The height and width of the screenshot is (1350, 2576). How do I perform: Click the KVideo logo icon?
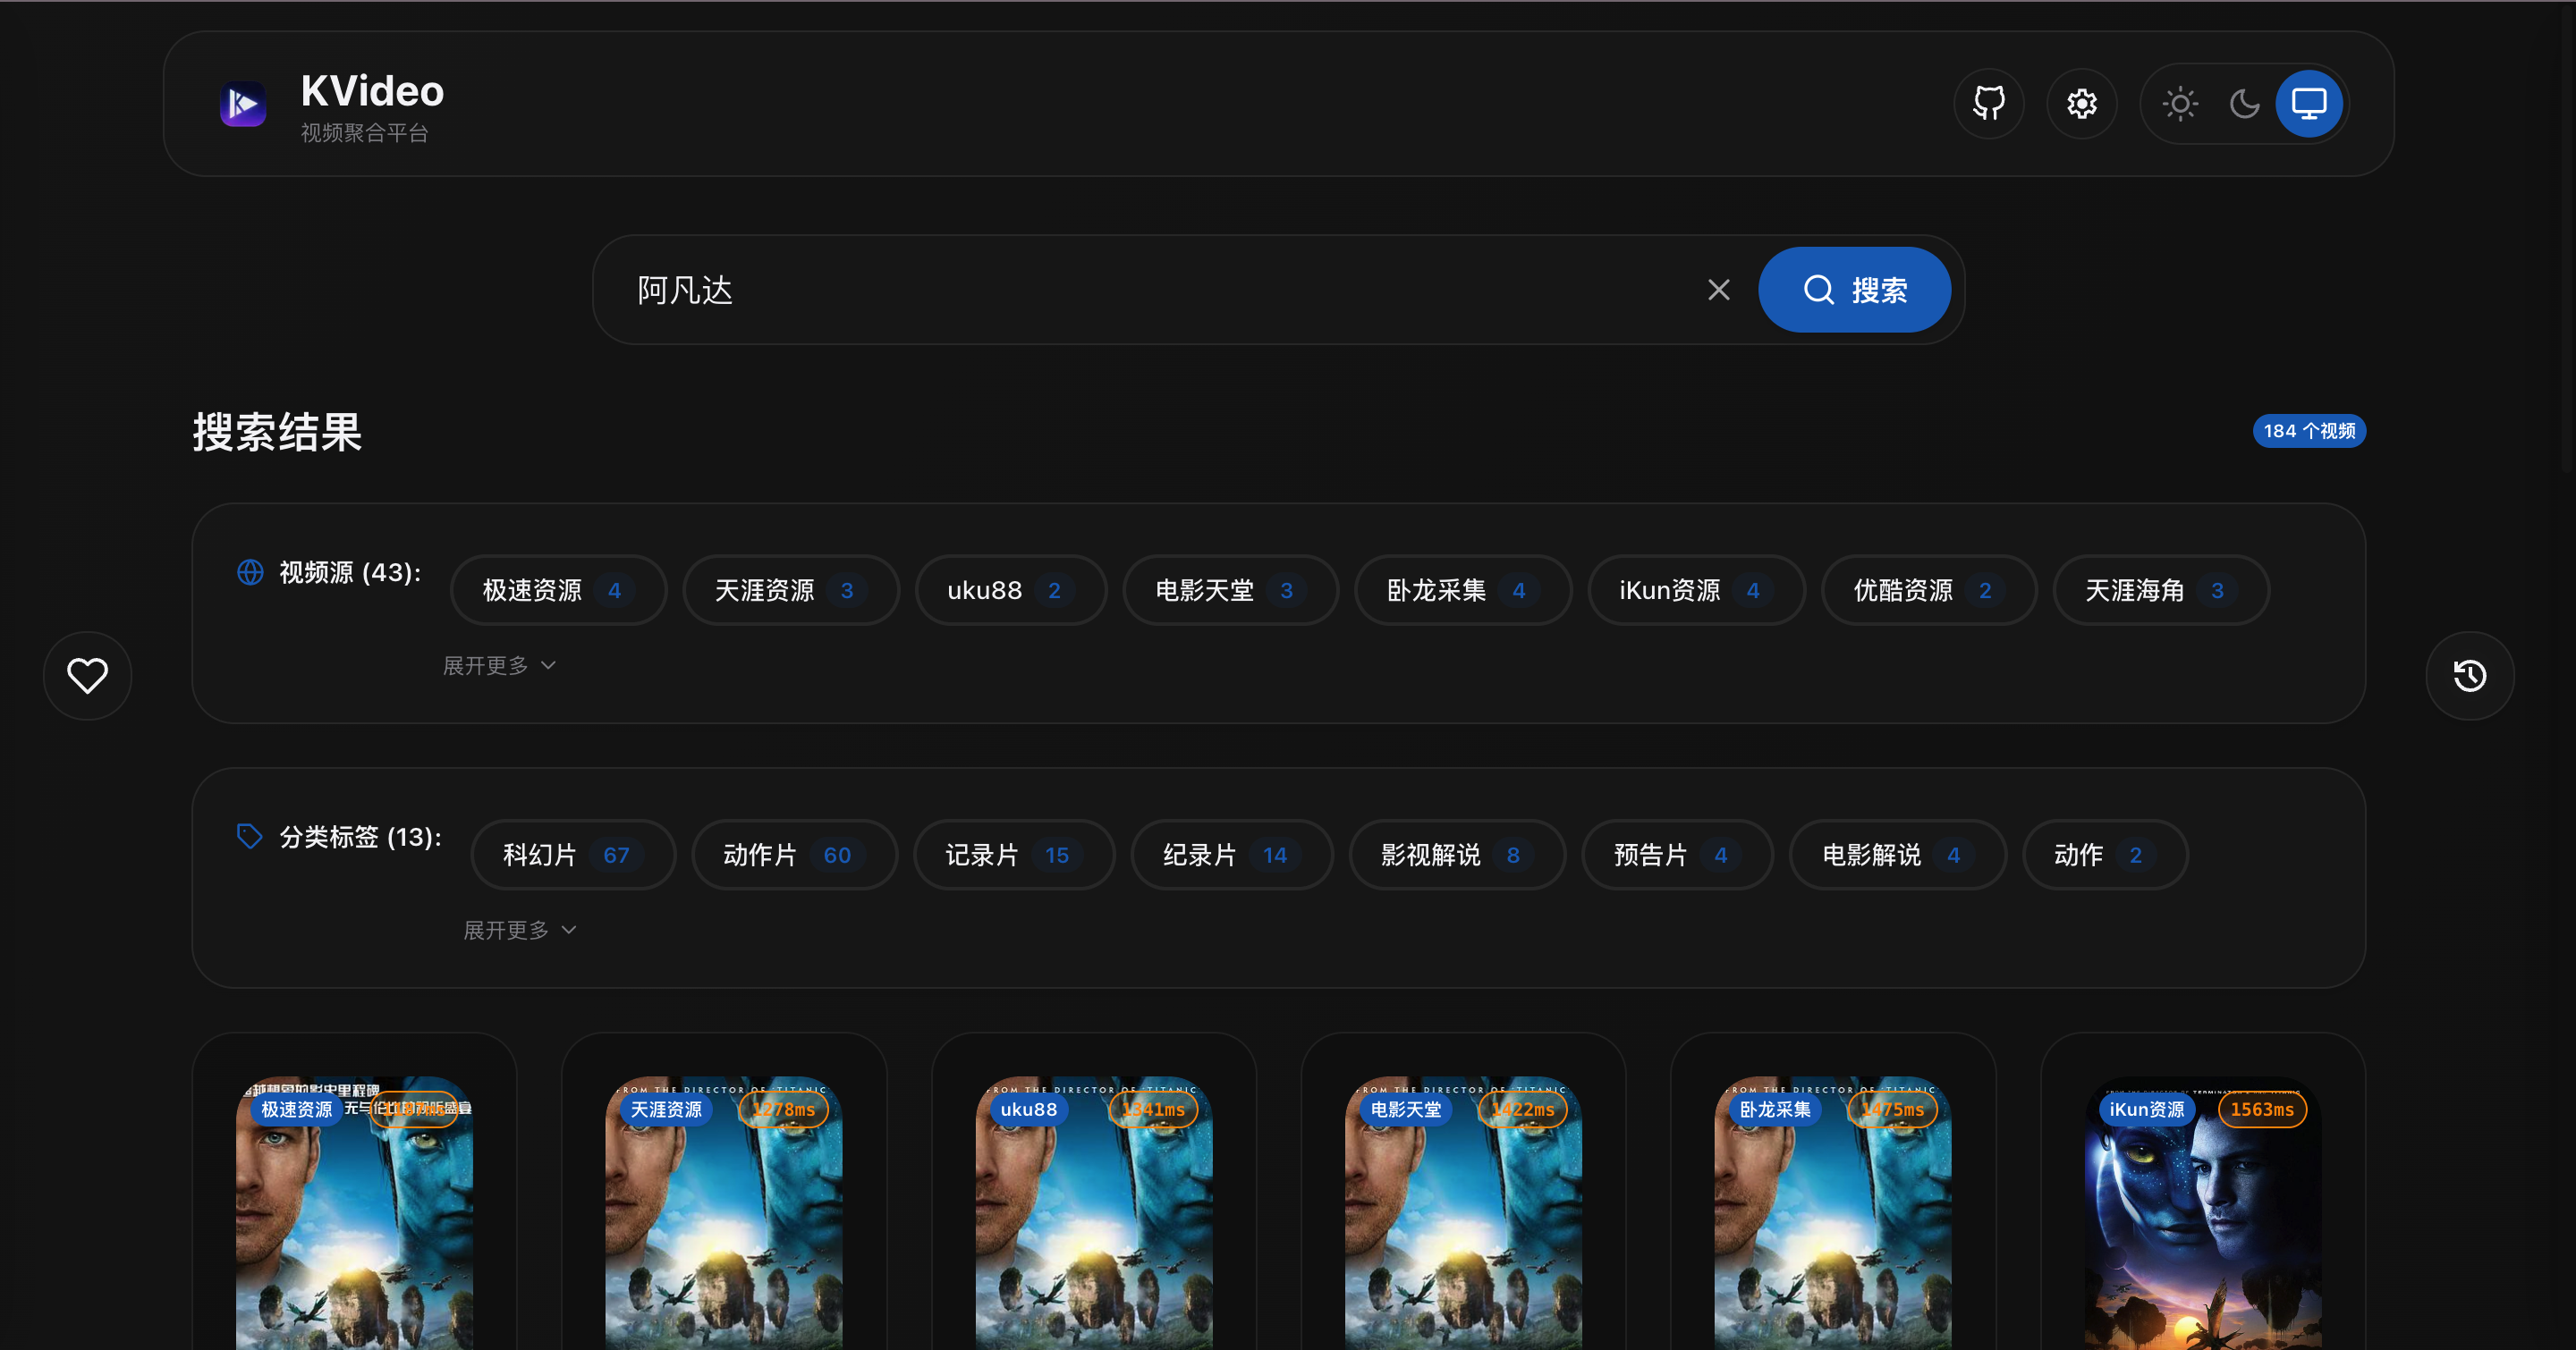pyautogui.click(x=243, y=104)
